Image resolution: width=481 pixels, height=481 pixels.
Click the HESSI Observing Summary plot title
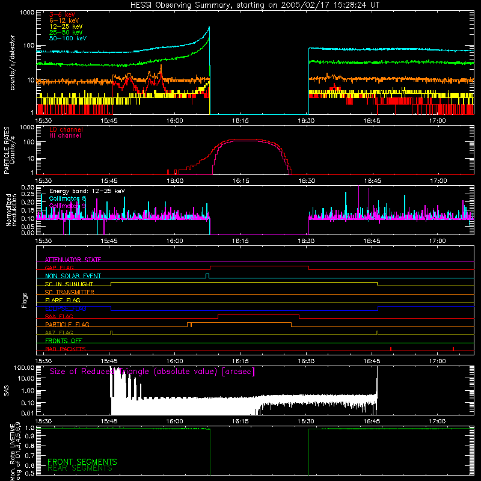(254, 5)
